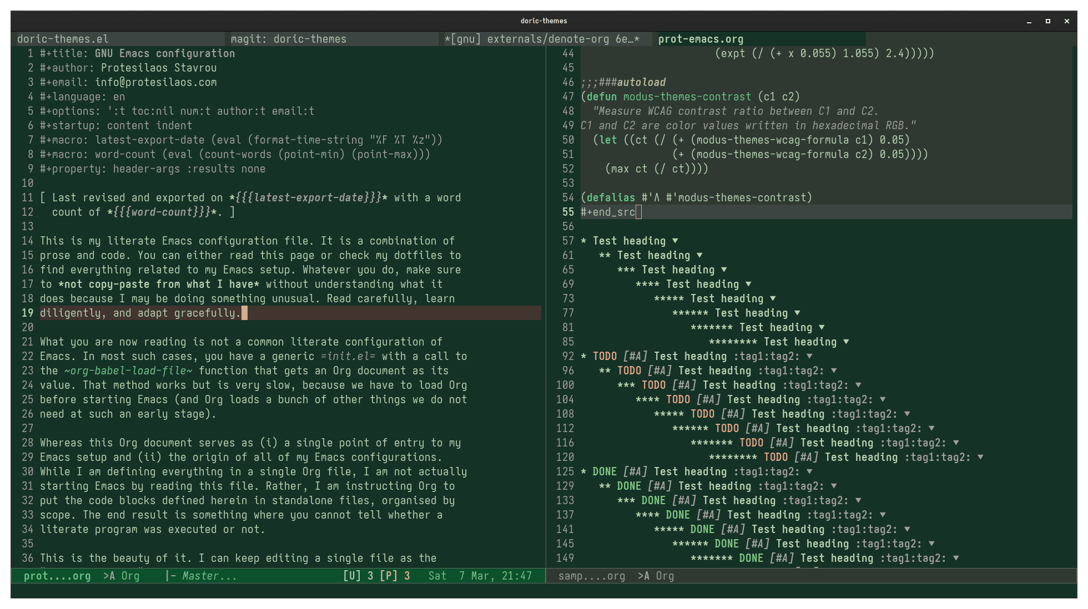The image size is (1088, 609).
Task: Click the prot....org buffer name in the mode line
Action: tap(57, 576)
